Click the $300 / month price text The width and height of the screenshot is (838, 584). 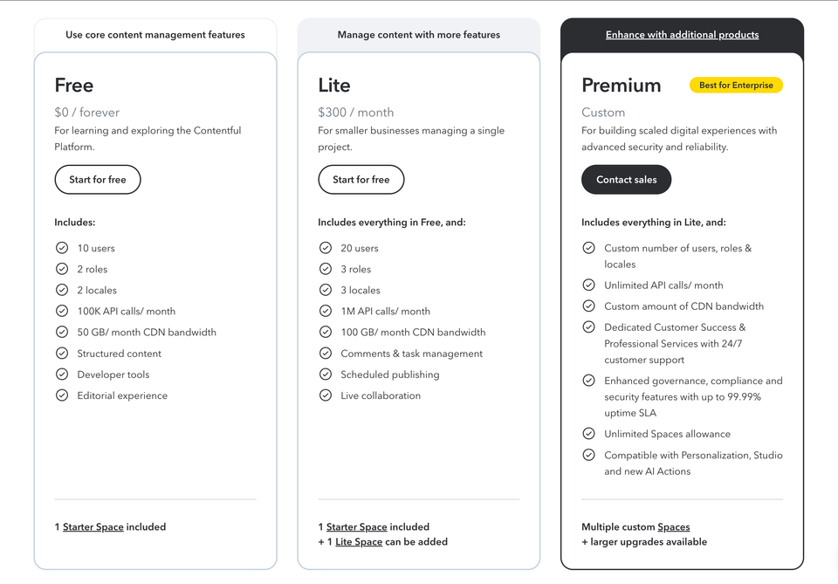point(354,113)
